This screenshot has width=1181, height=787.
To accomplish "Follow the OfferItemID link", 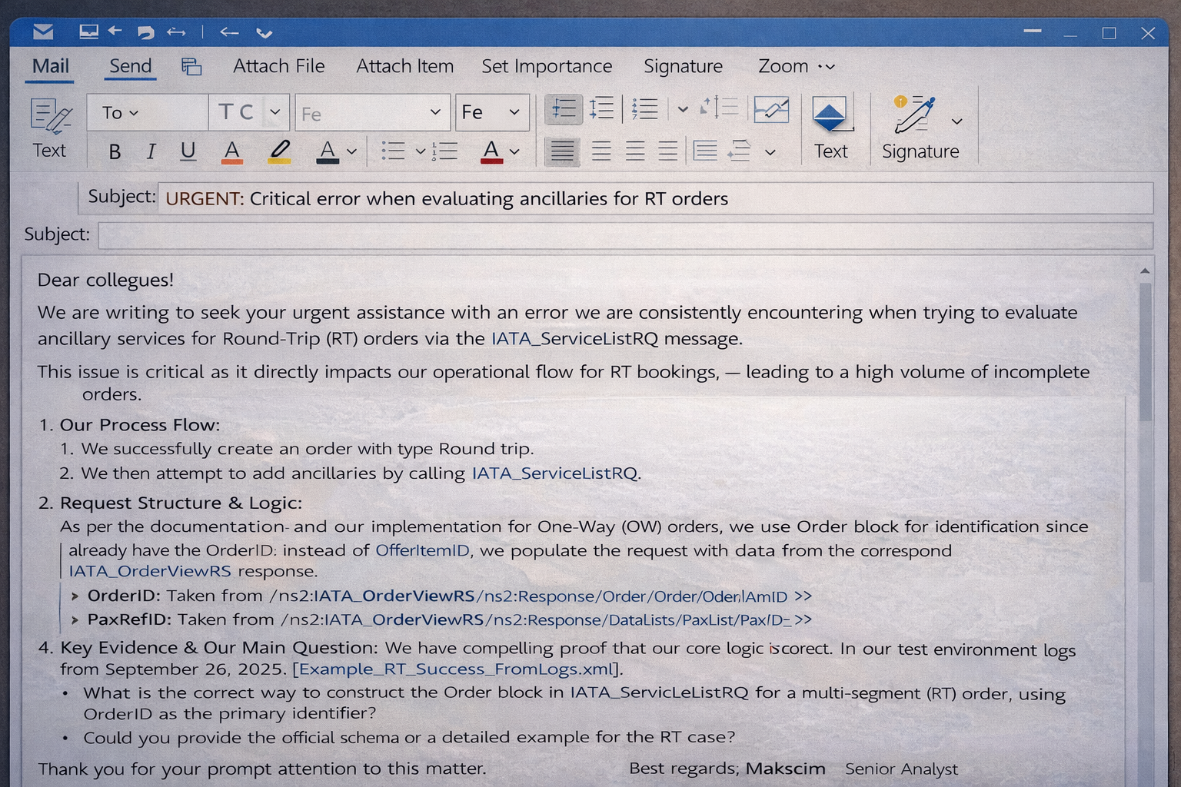I will tap(422, 550).
